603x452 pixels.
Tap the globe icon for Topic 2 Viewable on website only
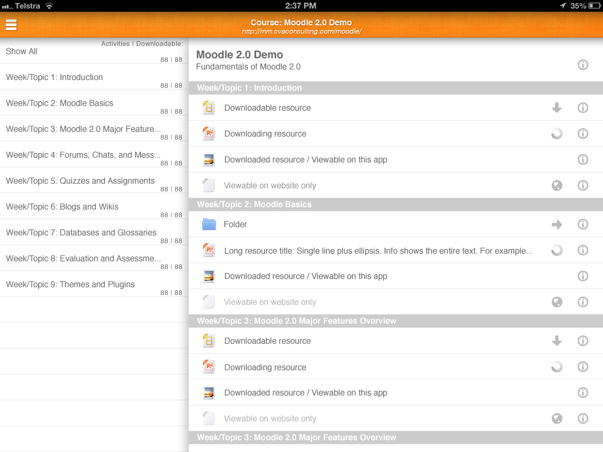point(556,302)
